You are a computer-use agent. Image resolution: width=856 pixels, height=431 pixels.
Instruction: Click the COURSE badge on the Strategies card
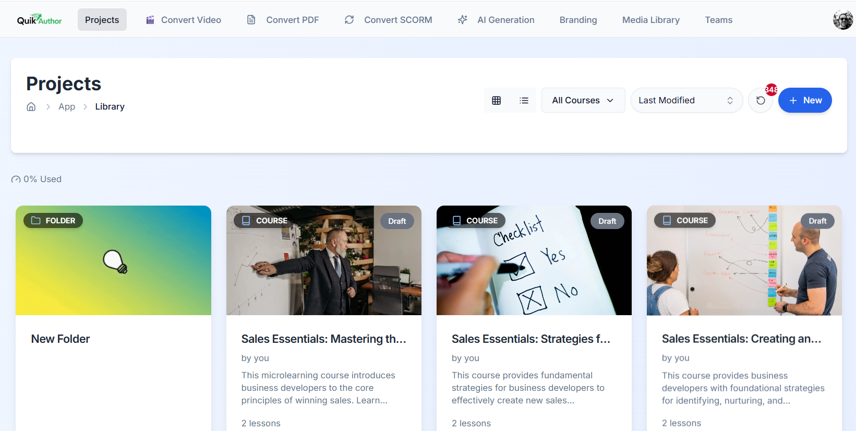475,220
